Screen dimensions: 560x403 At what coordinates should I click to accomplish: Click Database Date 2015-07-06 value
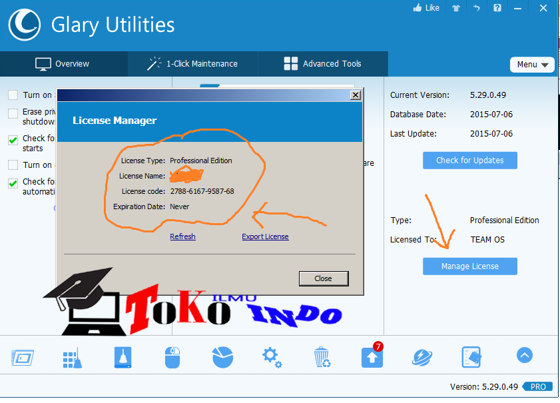pyautogui.click(x=491, y=115)
